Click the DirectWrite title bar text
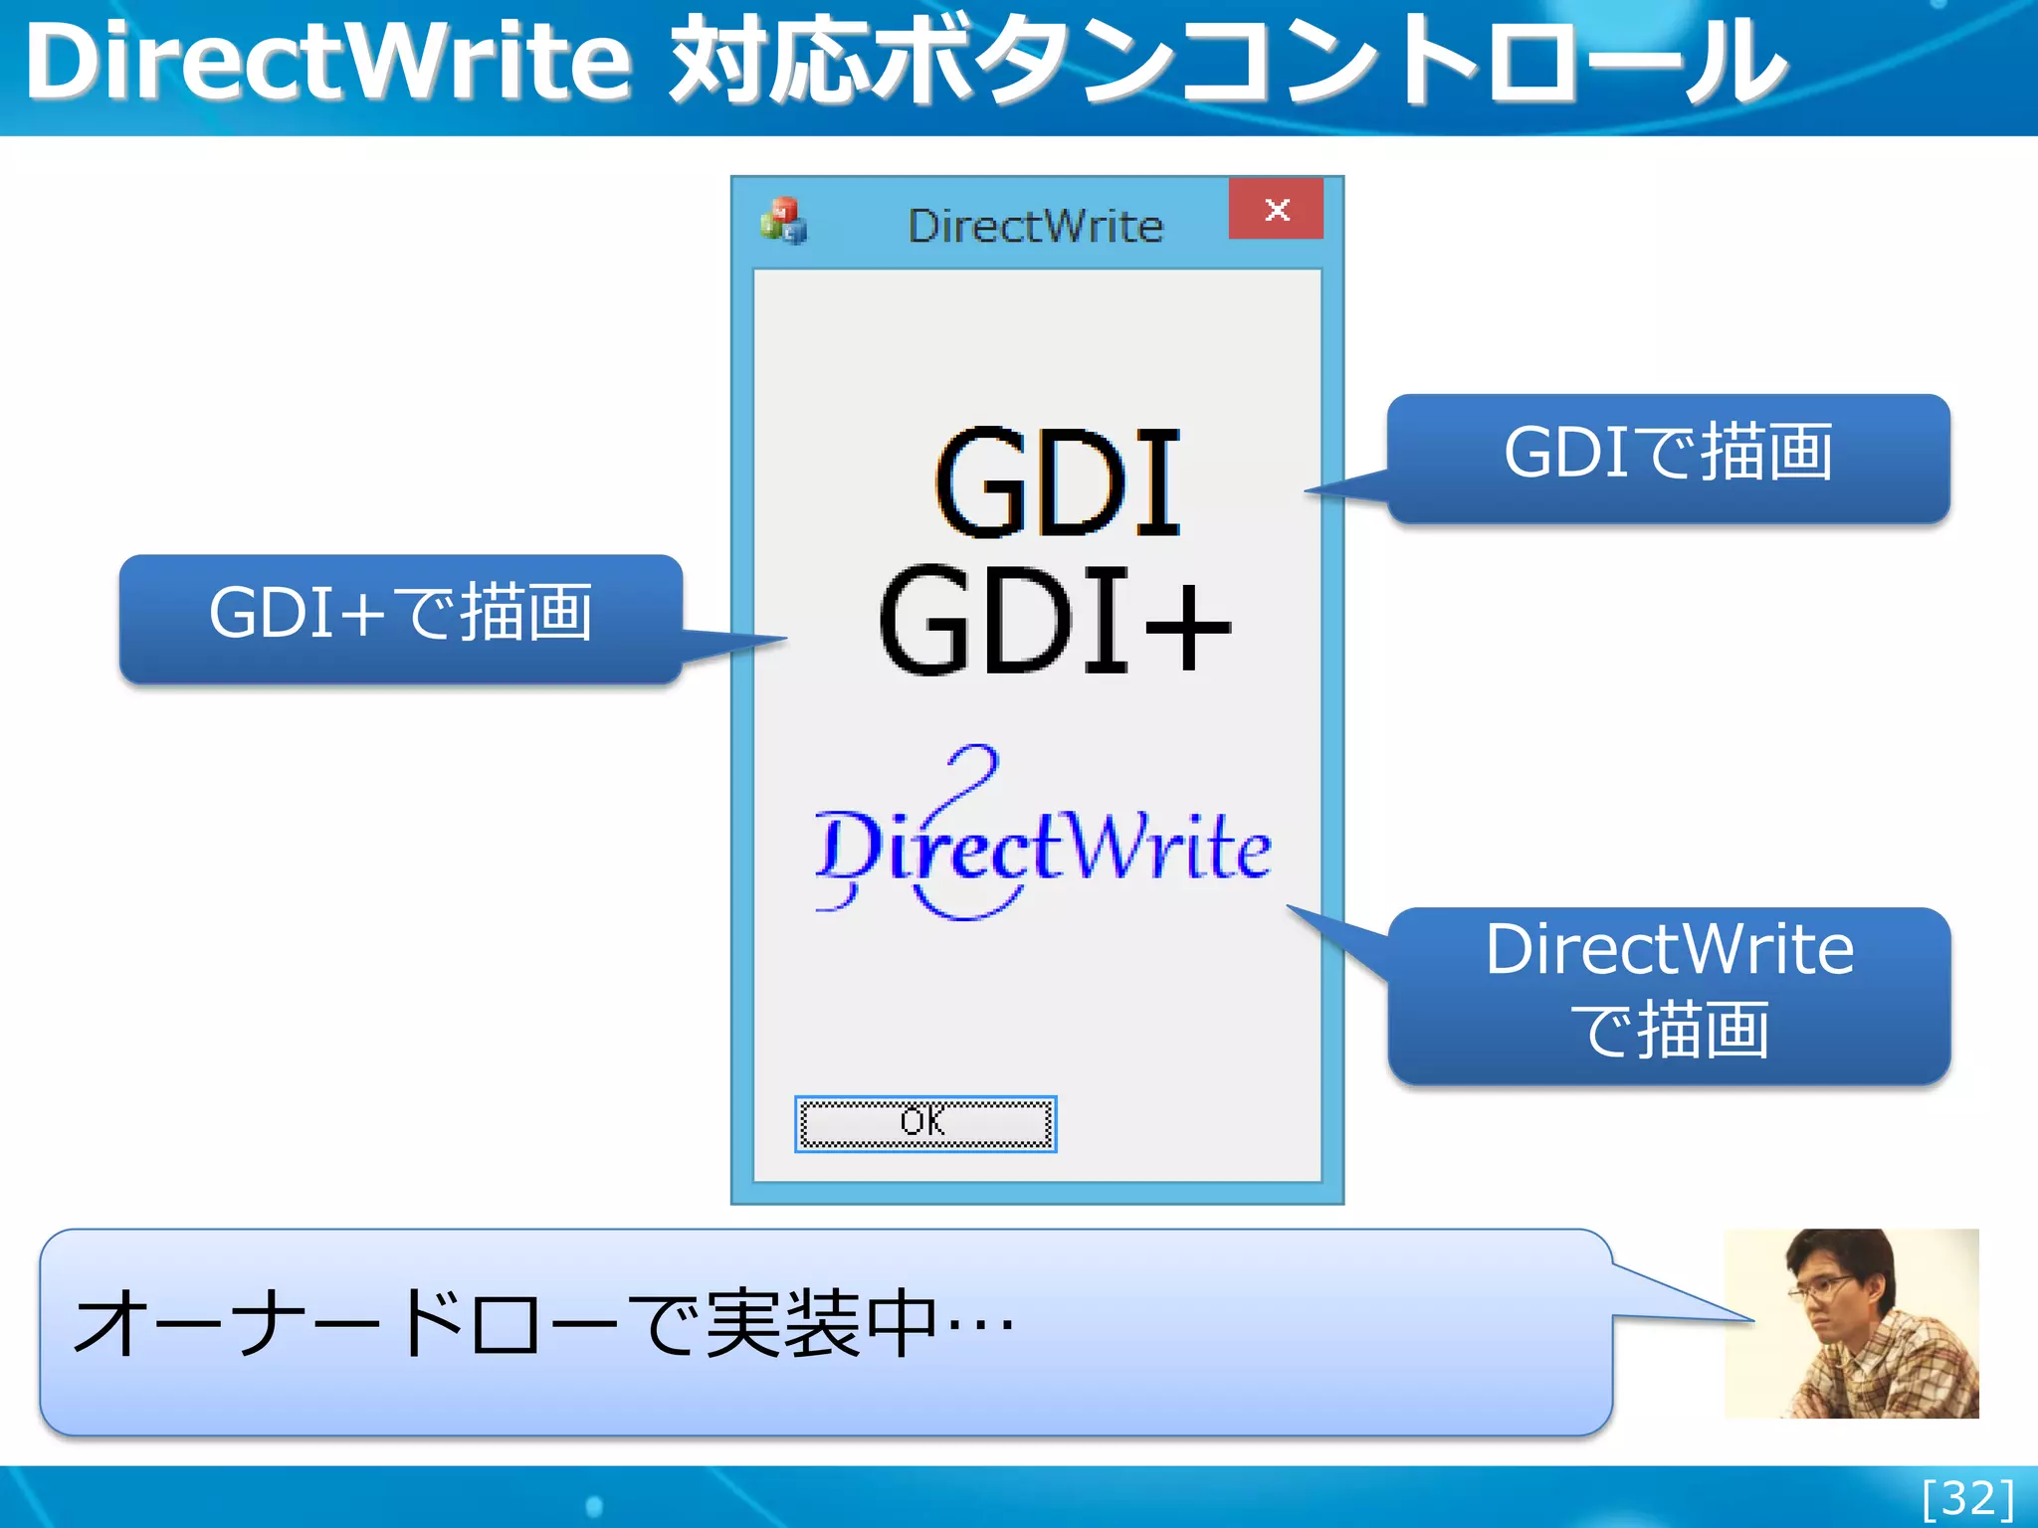The image size is (2038, 1528). [x=1035, y=227]
